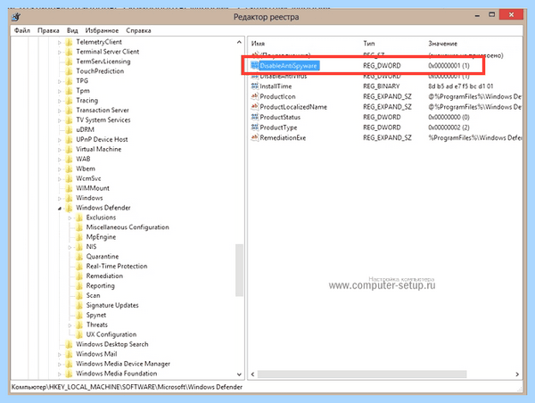Click the tree pane scroll up arrow
Image resolution: width=535 pixels, height=403 pixels.
coord(239,42)
